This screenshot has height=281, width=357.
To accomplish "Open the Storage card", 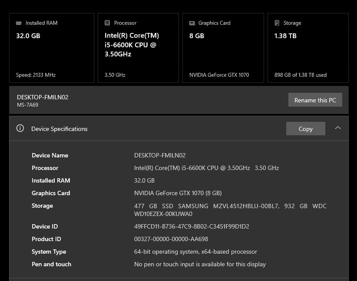I will [x=308, y=48].
